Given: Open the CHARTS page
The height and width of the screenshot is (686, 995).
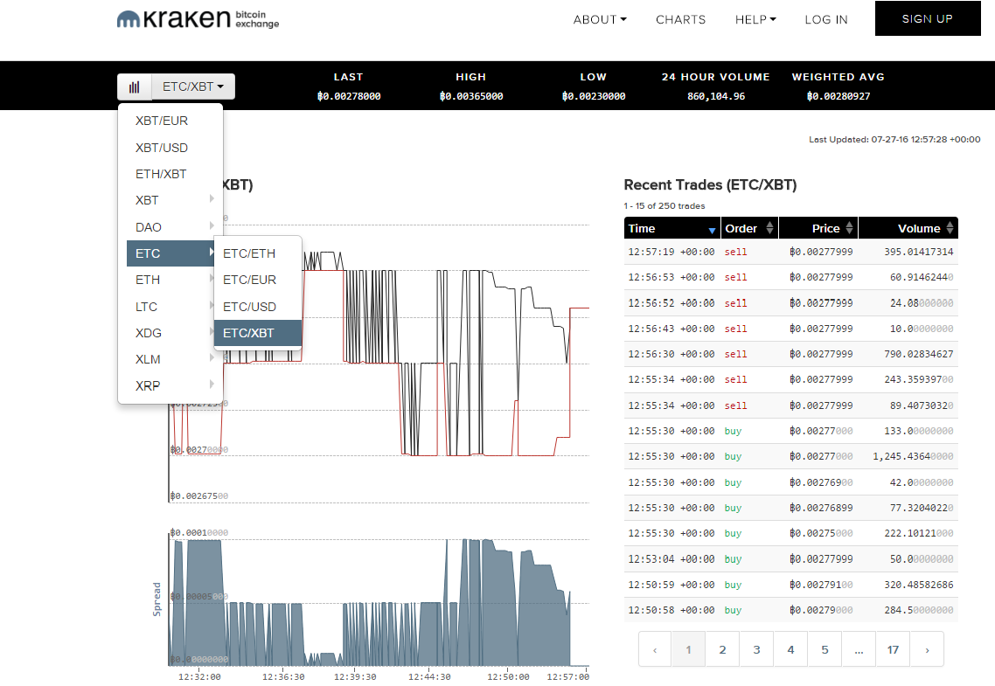Looking at the screenshot, I should coord(680,19).
